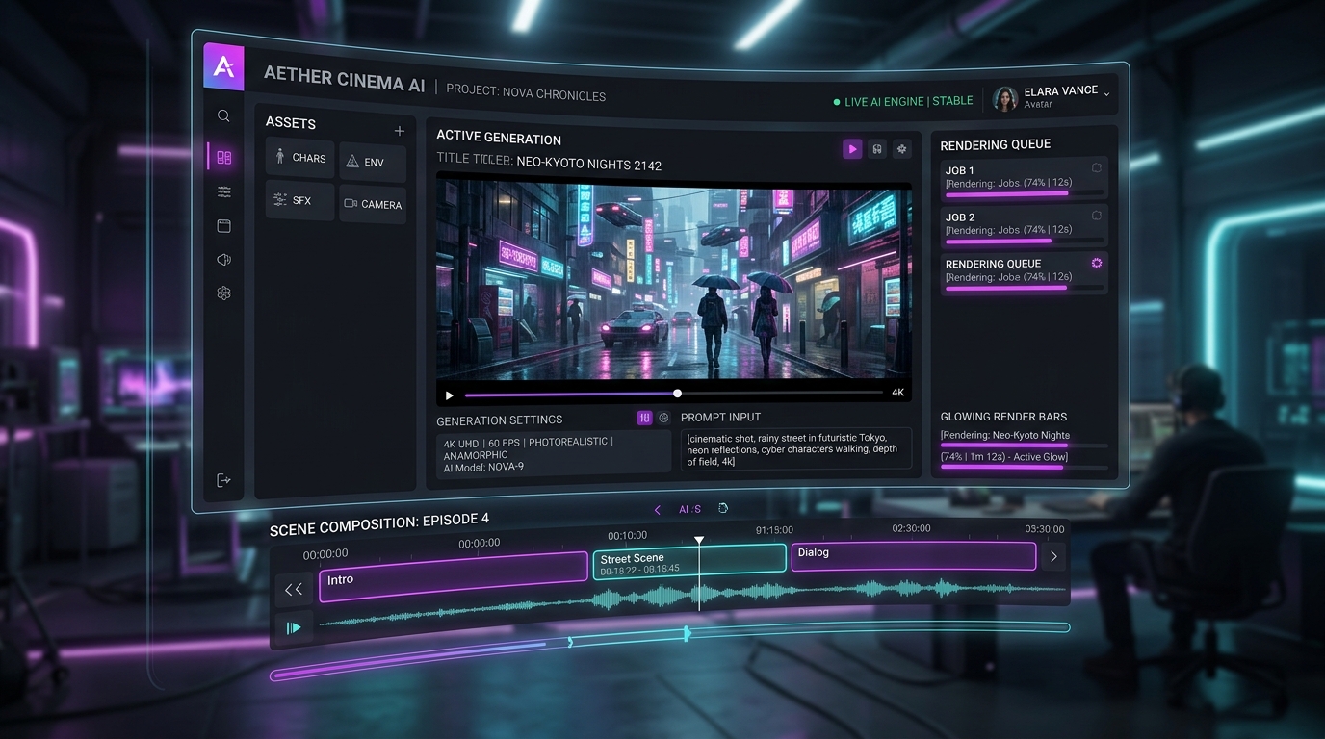The height and width of the screenshot is (739, 1325).
Task: Click the Live AI Engine Stable status
Action: tap(903, 101)
